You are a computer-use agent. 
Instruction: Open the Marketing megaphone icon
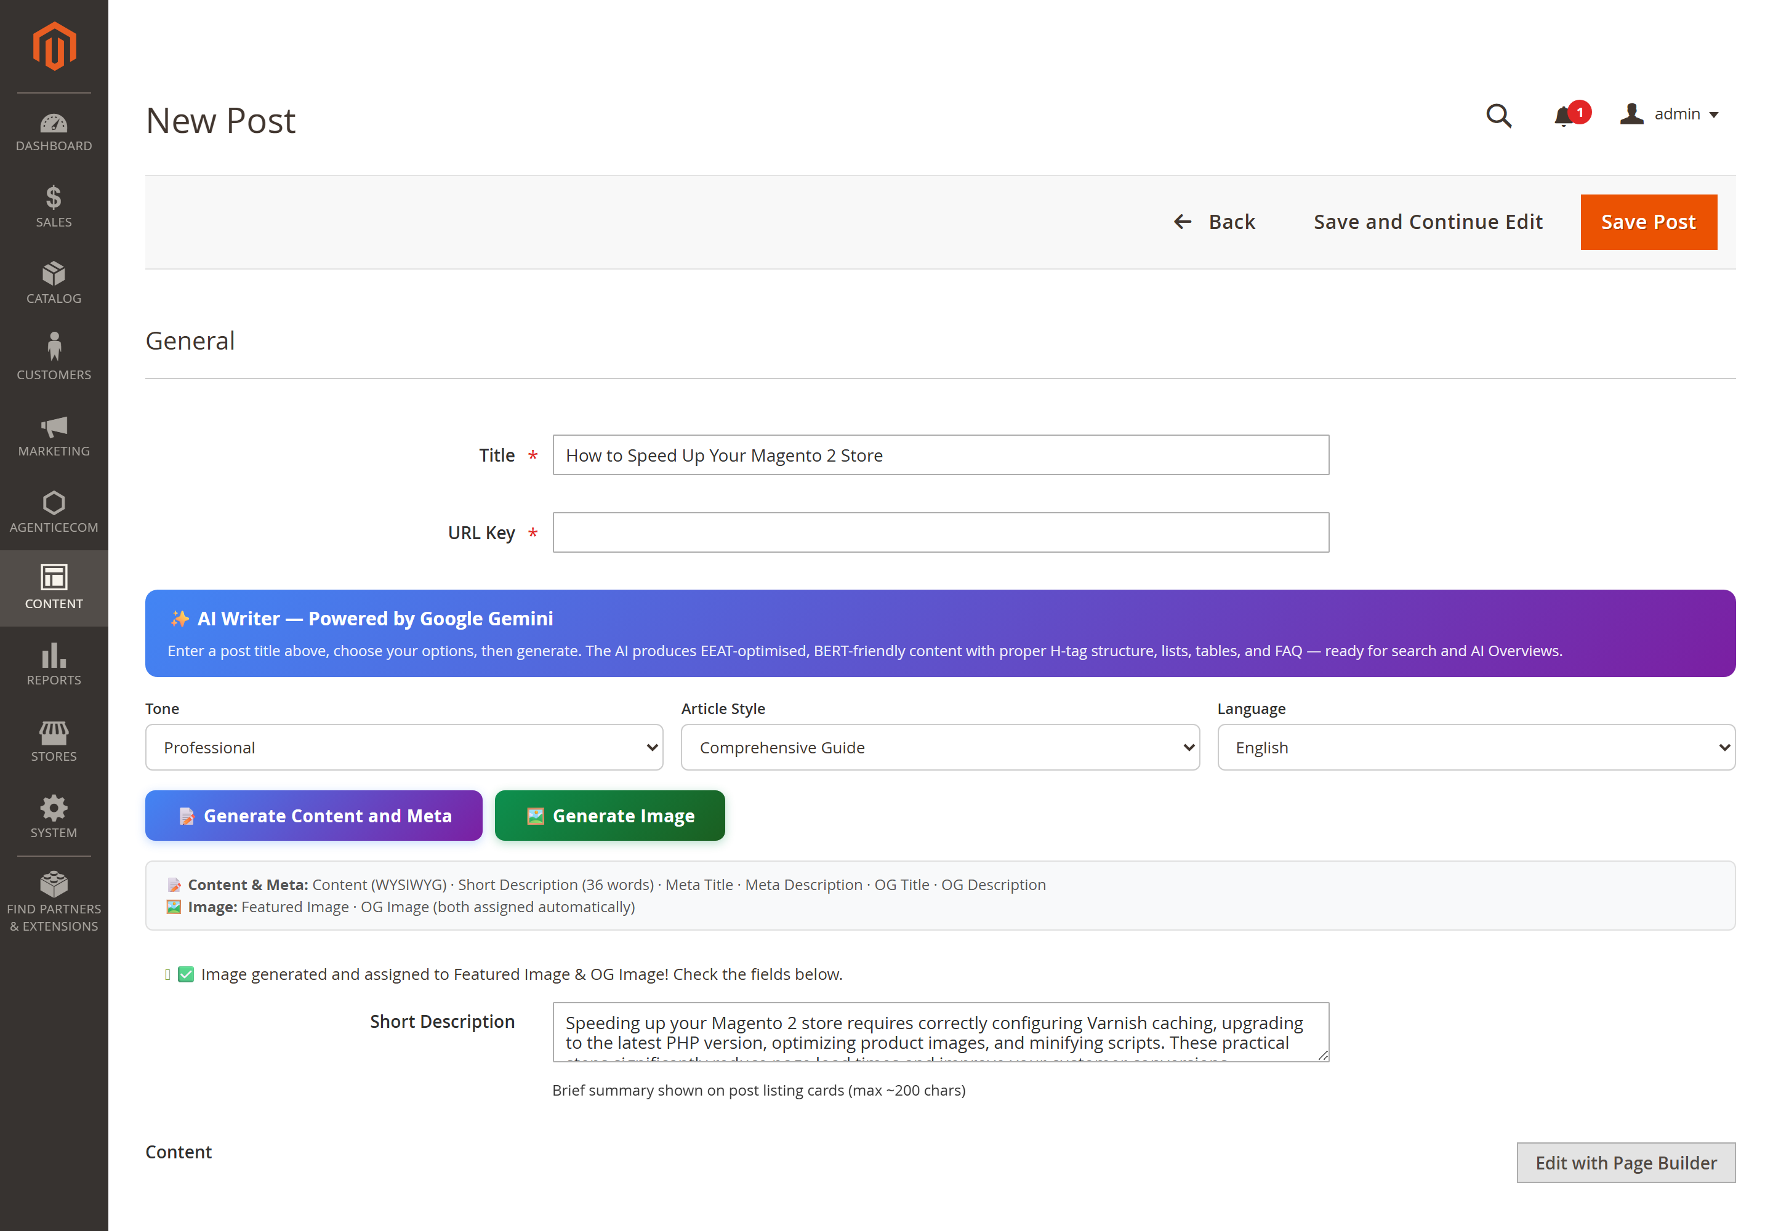[54, 427]
